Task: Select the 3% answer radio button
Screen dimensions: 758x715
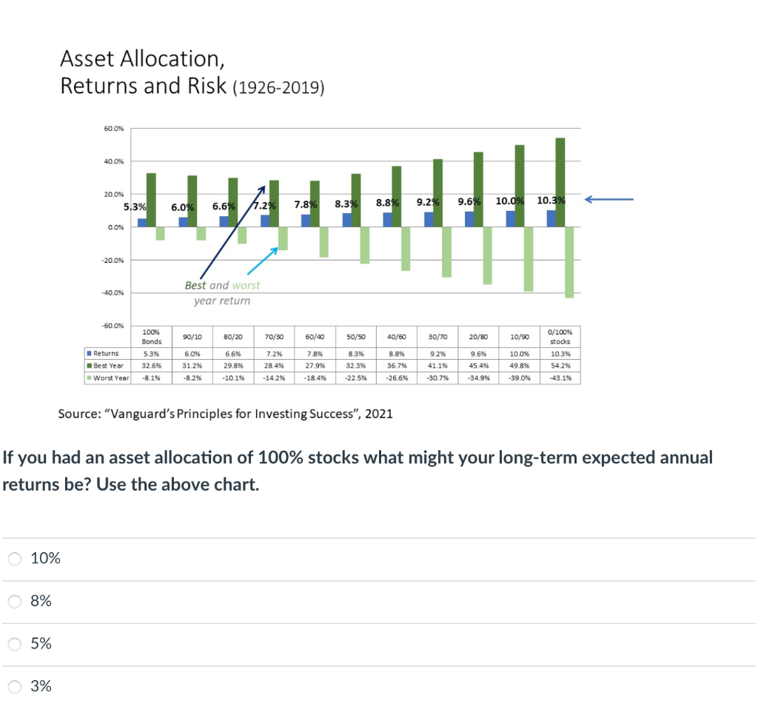Action: pos(14,687)
